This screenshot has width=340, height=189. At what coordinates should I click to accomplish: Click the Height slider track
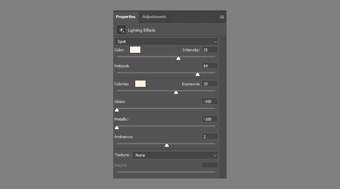coord(166,172)
